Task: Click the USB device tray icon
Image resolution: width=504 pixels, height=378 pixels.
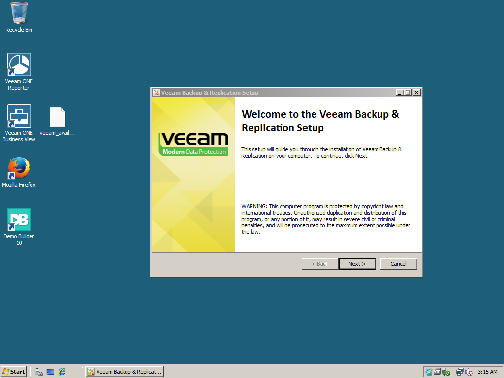Action: click(x=445, y=372)
